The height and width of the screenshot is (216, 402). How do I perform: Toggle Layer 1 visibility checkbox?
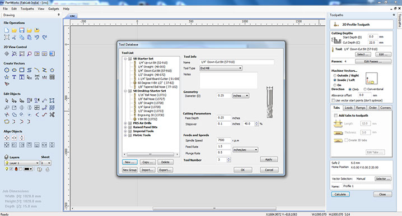coord(11,169)
